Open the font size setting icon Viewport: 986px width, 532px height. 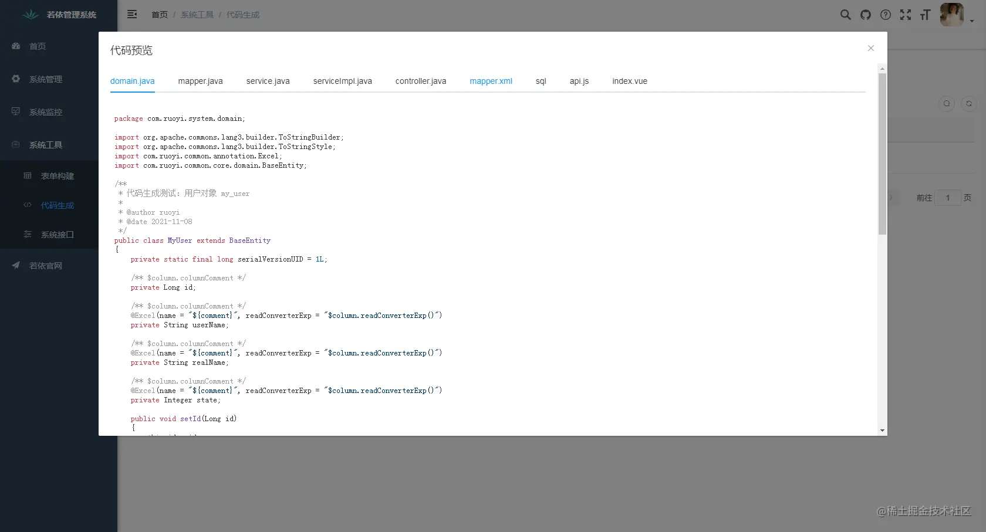pyautogui.click(x=926, y=15)
